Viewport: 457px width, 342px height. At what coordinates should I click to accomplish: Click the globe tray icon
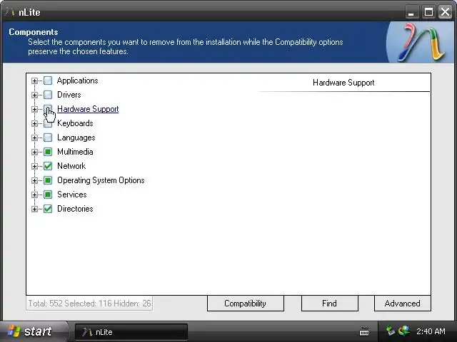click(x=404, y=331)
